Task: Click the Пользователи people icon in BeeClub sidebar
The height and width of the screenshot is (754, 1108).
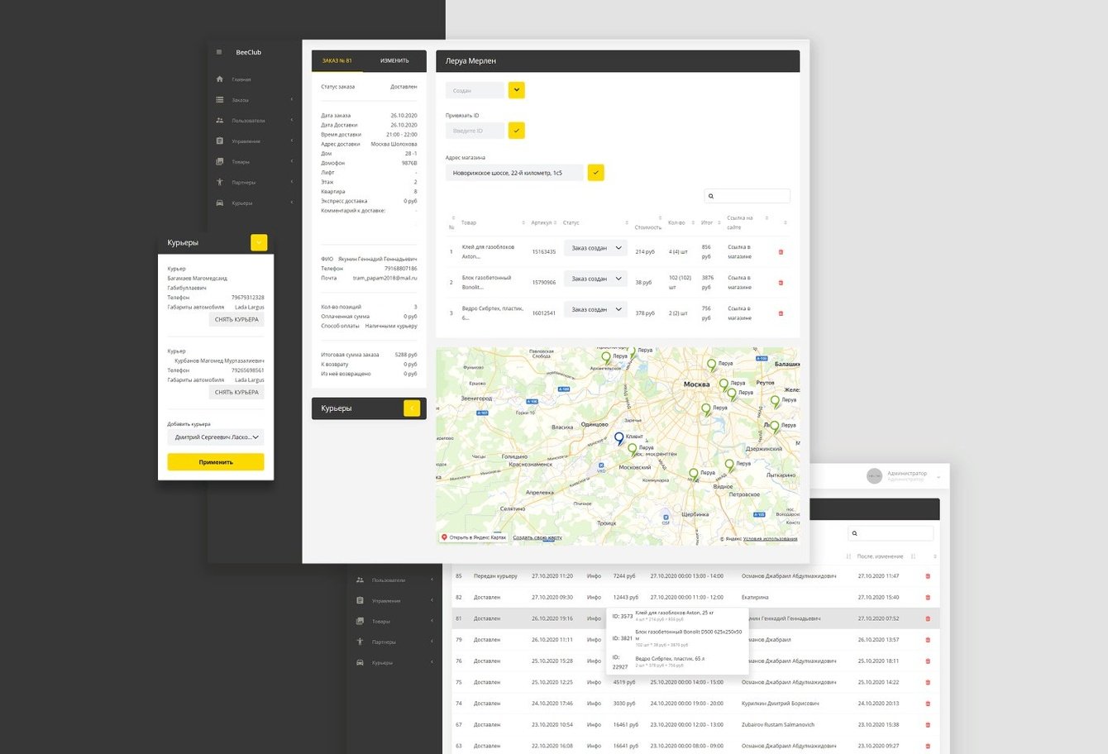Action: pyautogui.click(x=219, y=121)
